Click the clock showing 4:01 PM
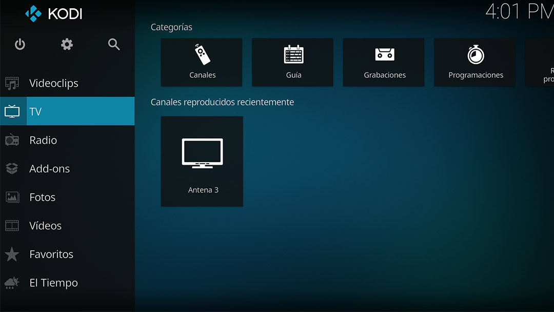 (x=519, y=11)
